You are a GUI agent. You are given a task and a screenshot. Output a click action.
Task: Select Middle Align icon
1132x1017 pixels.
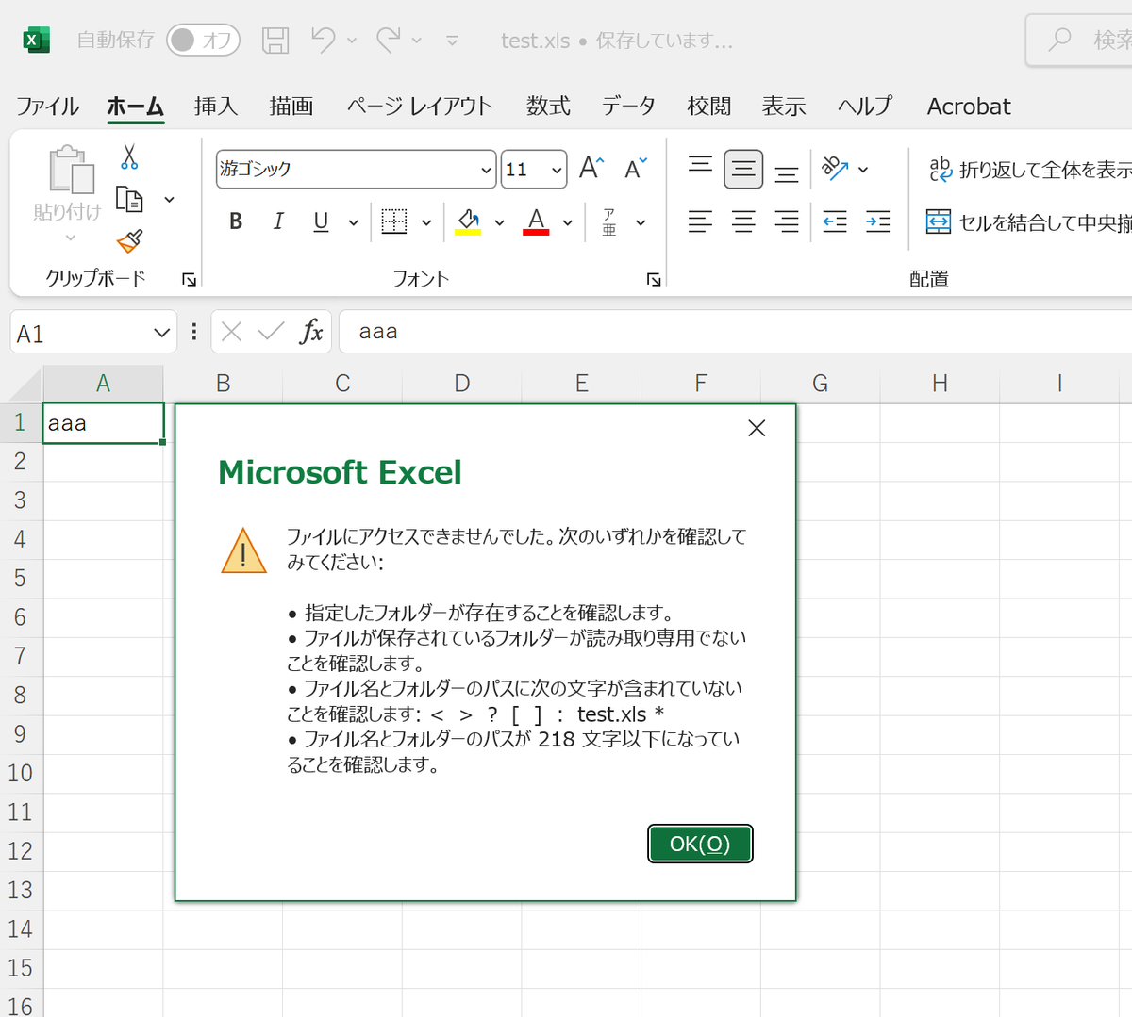(x=743, y=170)
